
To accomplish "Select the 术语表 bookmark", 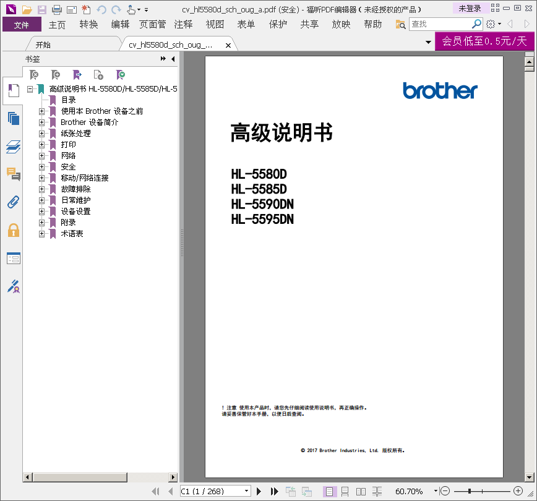I will point(72,234).
